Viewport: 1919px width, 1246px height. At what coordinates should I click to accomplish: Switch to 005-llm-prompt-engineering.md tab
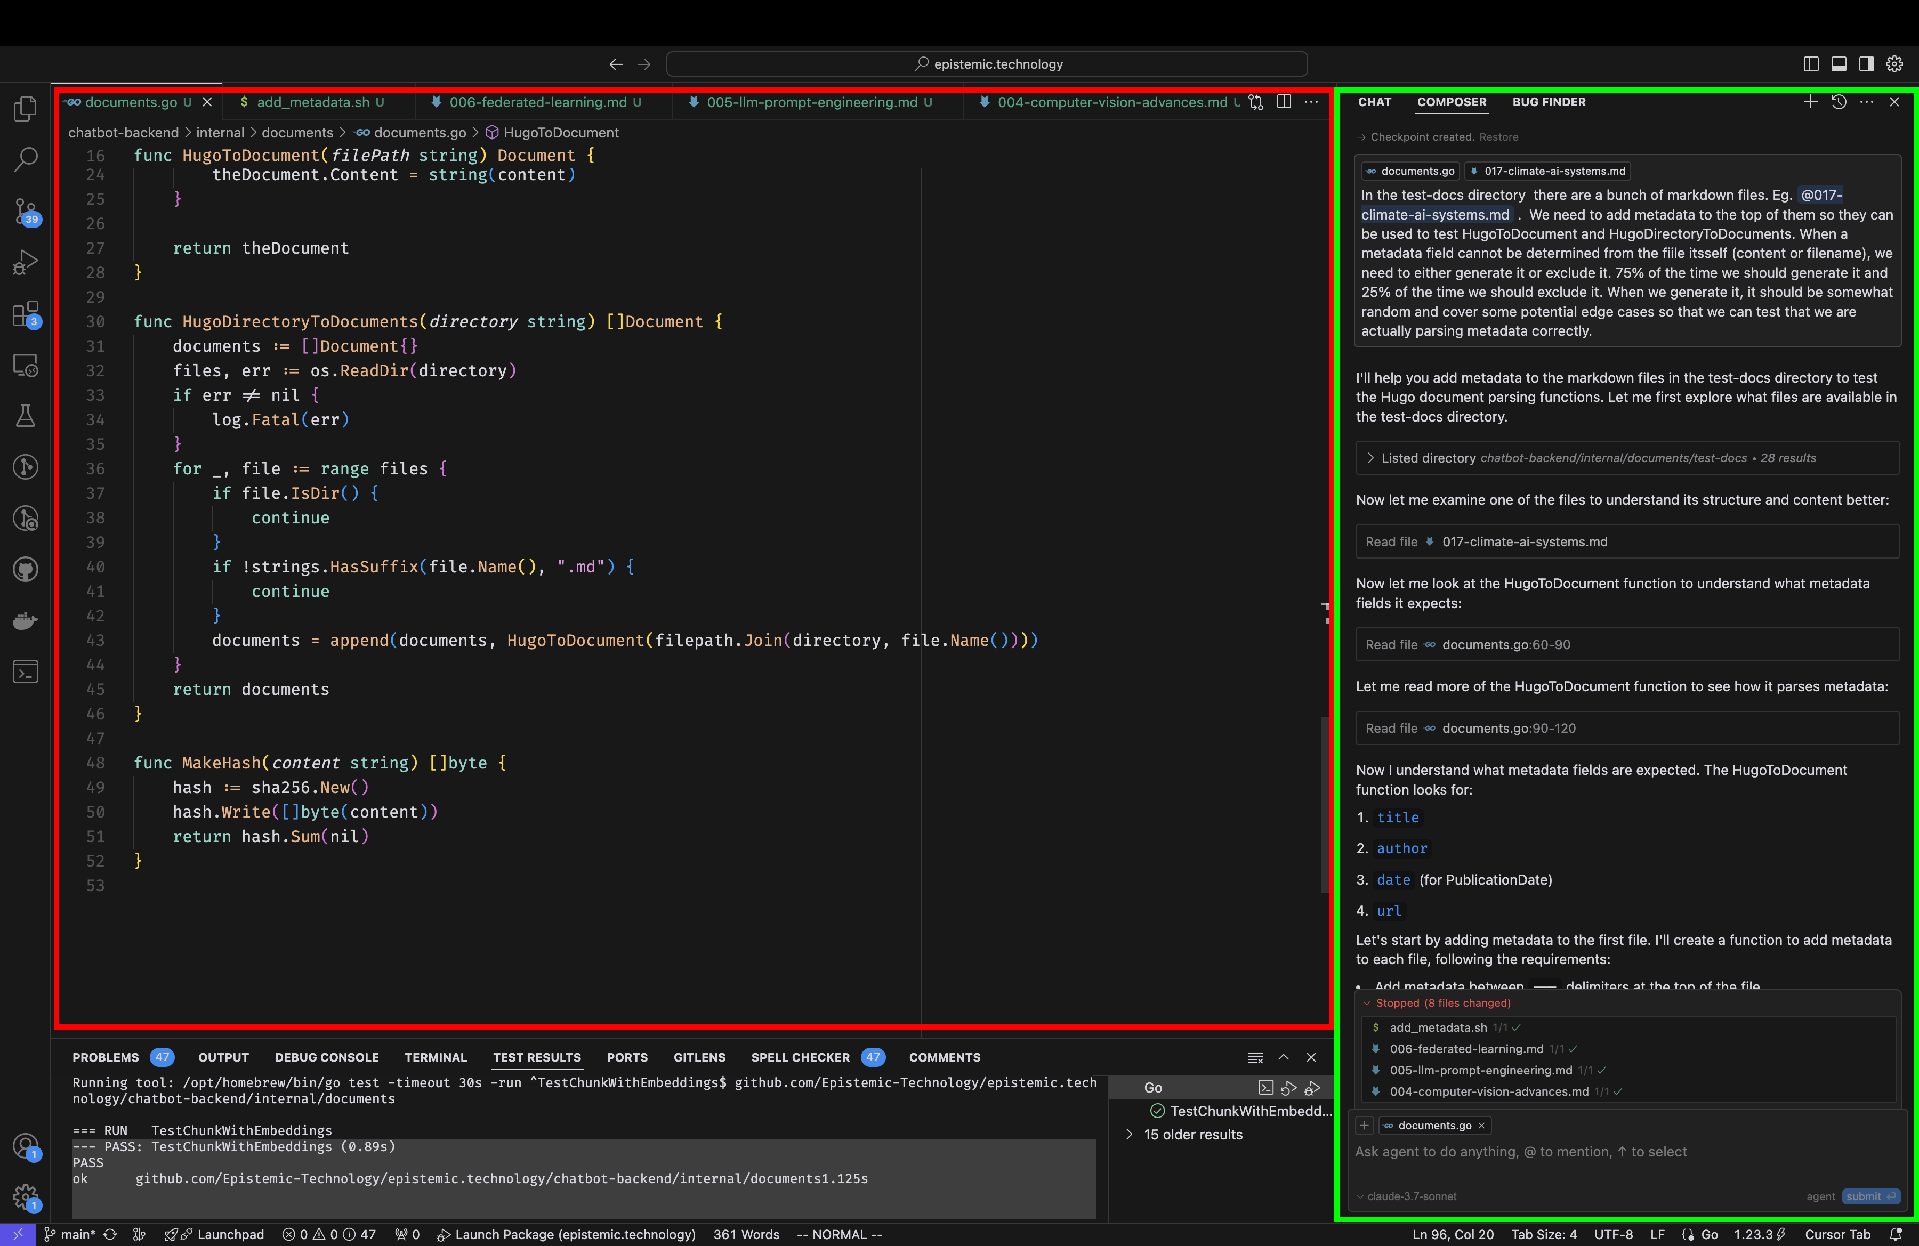812,102
